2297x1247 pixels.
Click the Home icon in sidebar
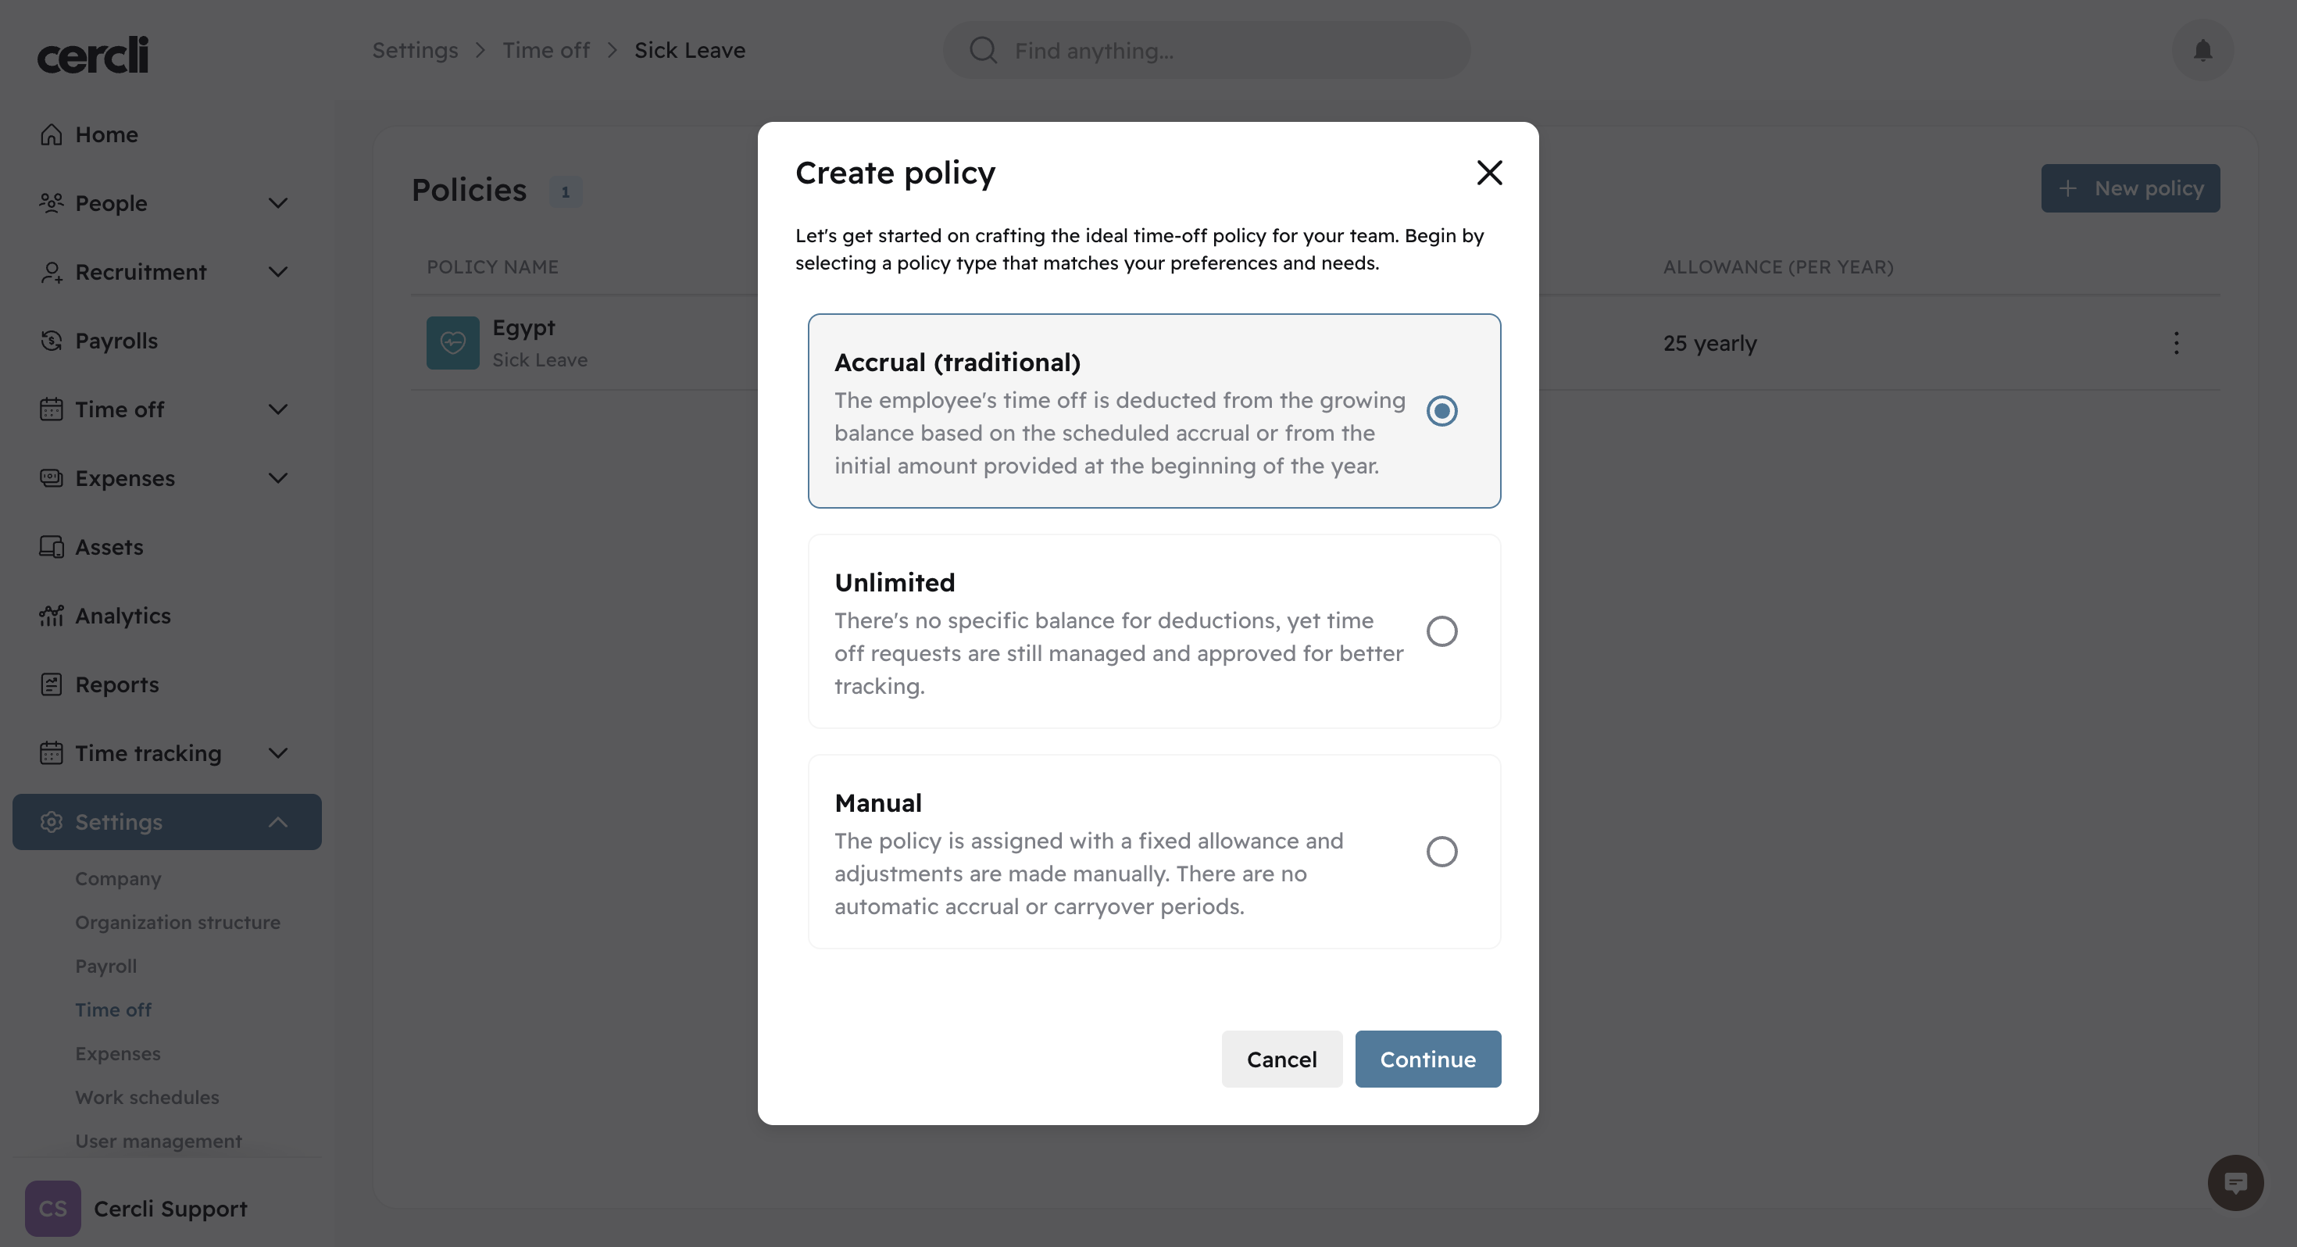click(x=52, y=134)
